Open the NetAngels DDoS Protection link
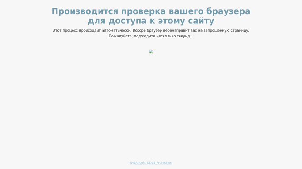302x169 pixels. [151, 163]
